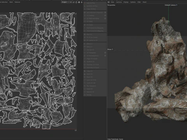Screen dimensions: 187x140
Task: Run the Mirror V command
Action: [95, 47]
